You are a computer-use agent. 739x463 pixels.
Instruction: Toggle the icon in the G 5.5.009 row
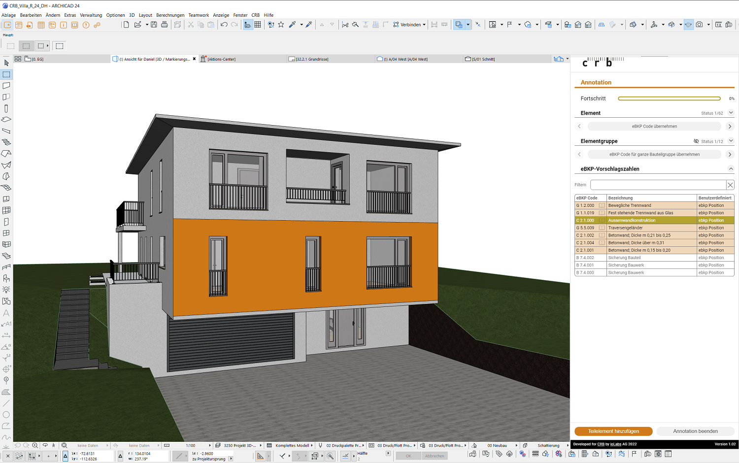click(x=602, y=228)
